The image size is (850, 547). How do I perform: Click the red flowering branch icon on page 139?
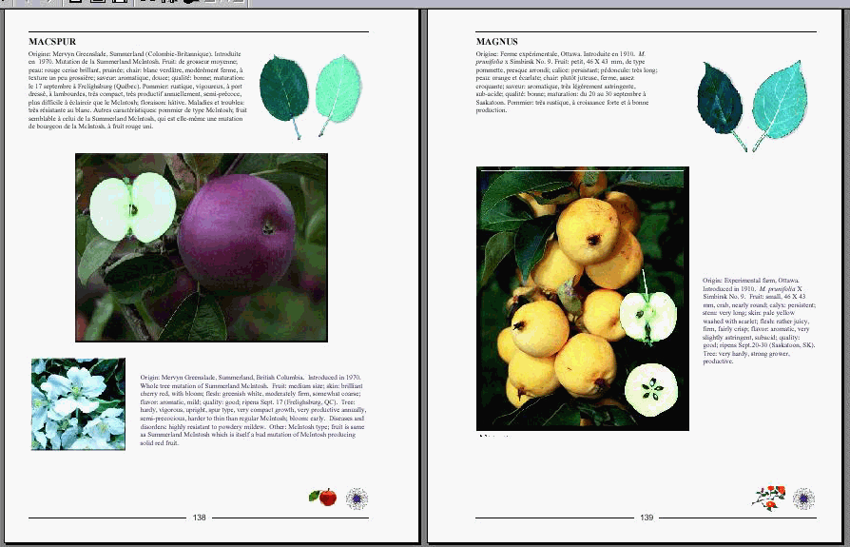point(767,497)
